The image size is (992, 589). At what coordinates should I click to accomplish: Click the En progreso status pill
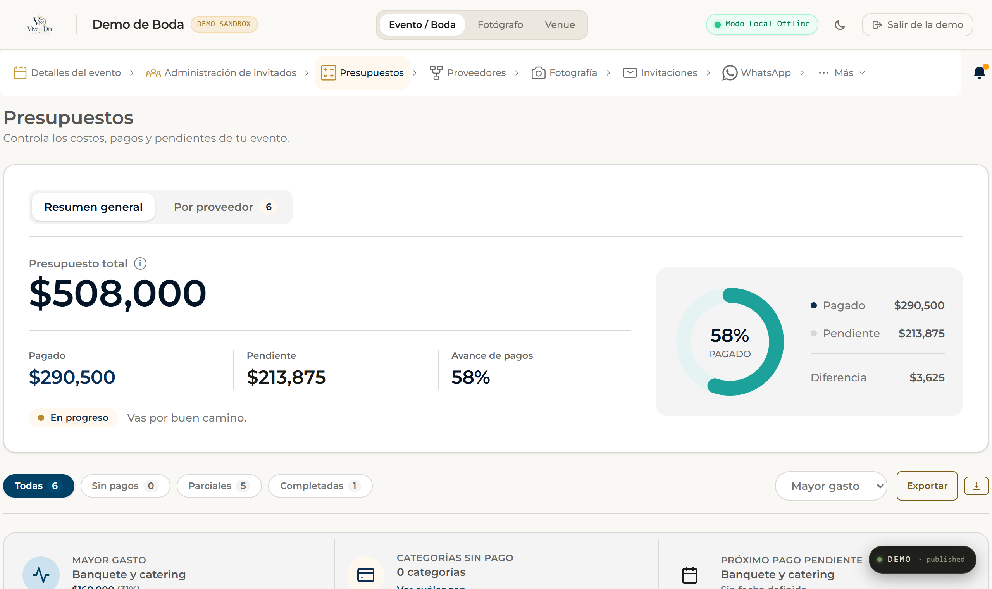[x=73, y=418]
